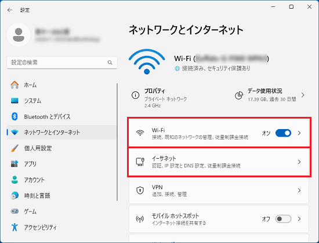This screenshot has width=319, height=243.
Task: Enable the モバイル ホットスポット toggle
Action: click(283, 219)
